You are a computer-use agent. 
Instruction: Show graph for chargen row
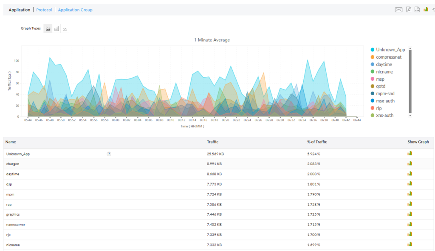pyautogui.click(x=410, y=164)
